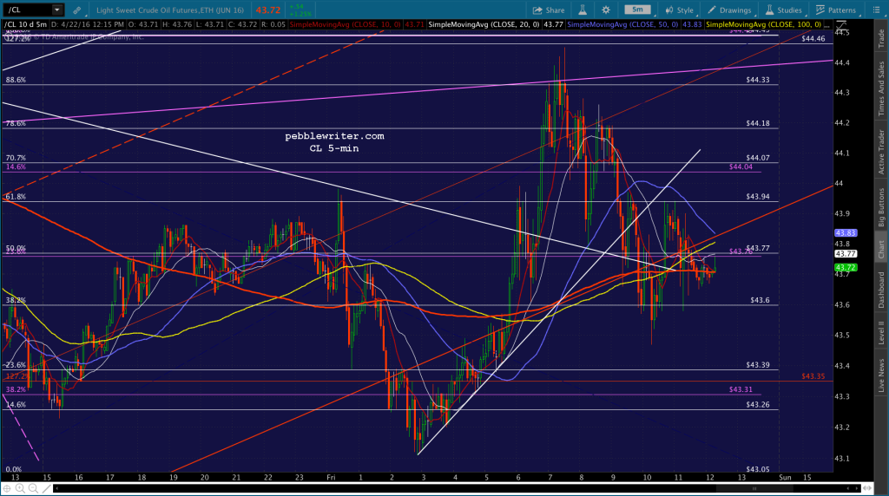Click the $43.94 Fibonacci level label
This screenshot has height=496, width=889.
pyautogui.click(x=757, y=197)
